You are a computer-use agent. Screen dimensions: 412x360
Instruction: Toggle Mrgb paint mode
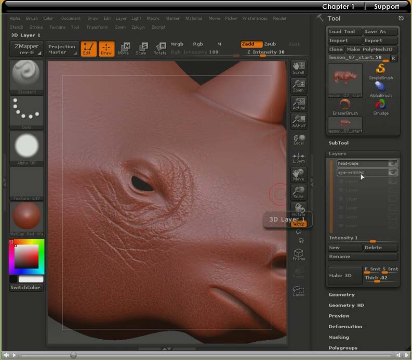[177, 44]
